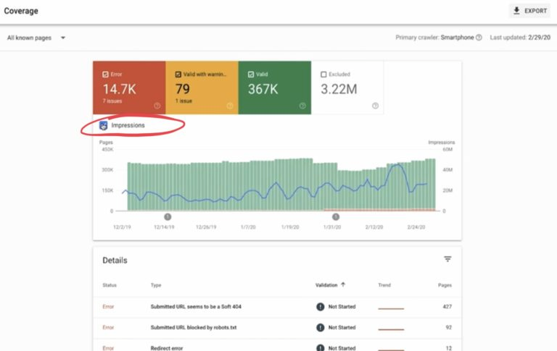Click the help icon in Error card

coord(157,106)
